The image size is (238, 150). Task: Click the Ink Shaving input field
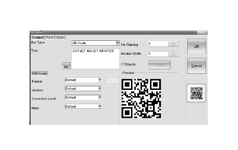point(158,44)
